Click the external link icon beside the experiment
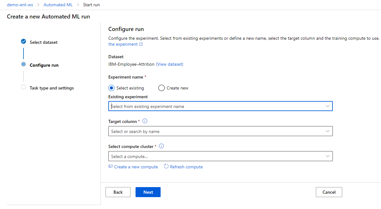Screen dimensions: 381x209 141,44
